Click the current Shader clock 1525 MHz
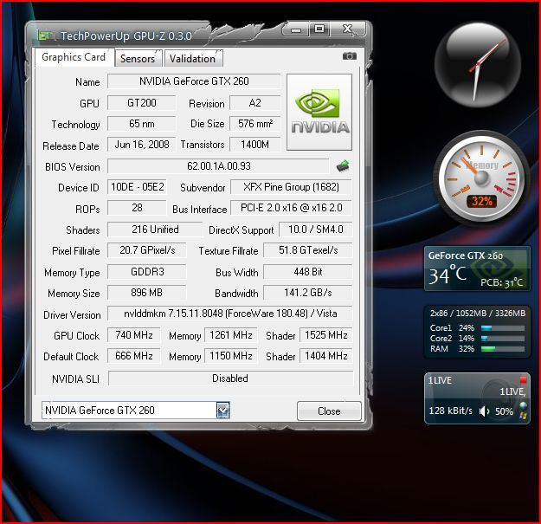 [x=326, y=335]
